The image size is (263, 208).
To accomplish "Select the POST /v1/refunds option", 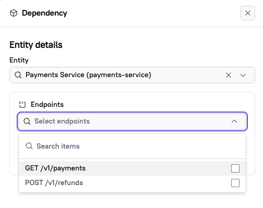I will (132, 183).
